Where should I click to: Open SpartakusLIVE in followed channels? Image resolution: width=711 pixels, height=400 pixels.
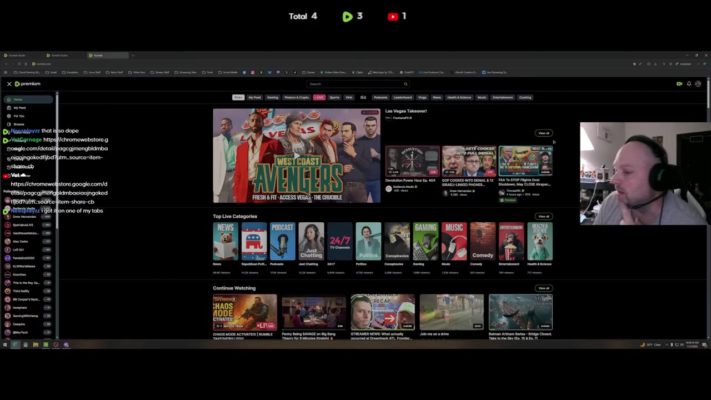point(28,225)
